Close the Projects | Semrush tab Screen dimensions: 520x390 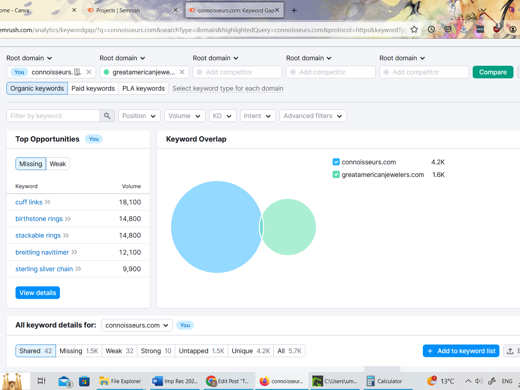click(x=175, y=10)
